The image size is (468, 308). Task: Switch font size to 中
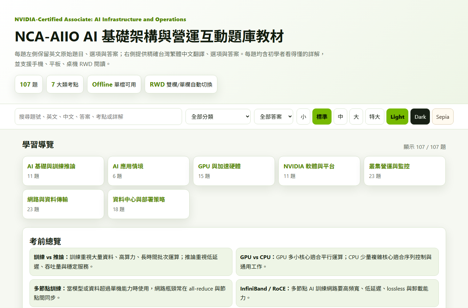point(340,117)
